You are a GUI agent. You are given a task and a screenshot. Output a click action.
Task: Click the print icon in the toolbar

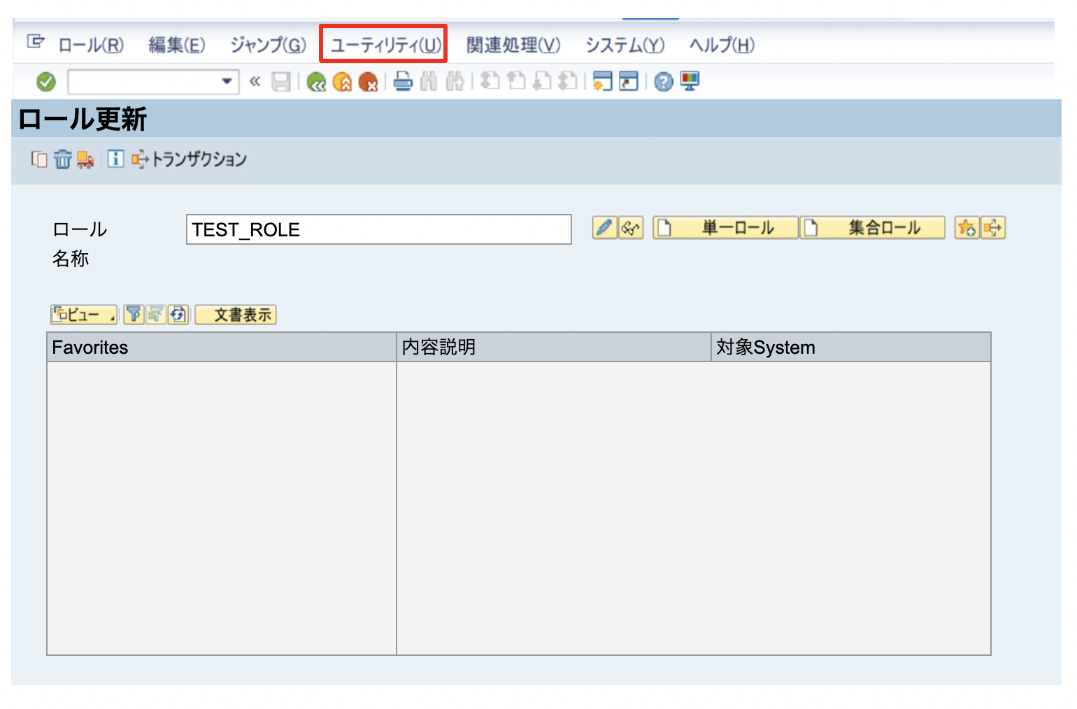click(x=404, y=82)
